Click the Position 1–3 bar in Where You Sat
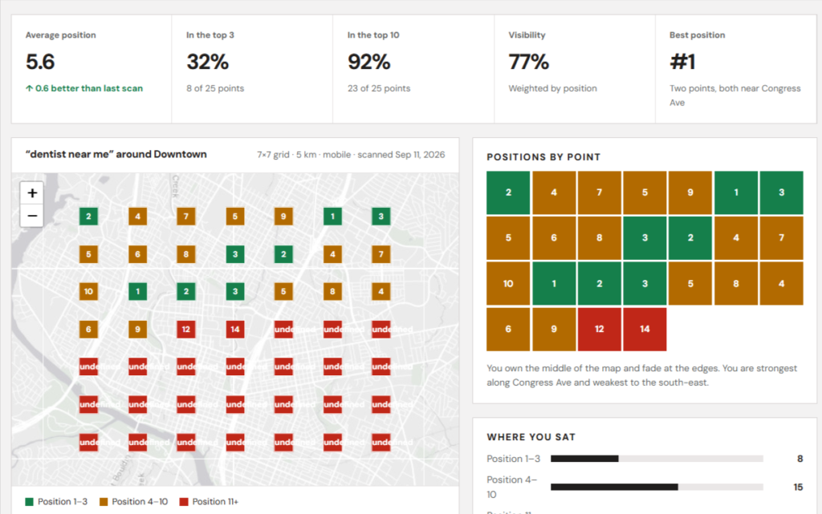Screen dimensions: 822x514 [x=657, y=459]
